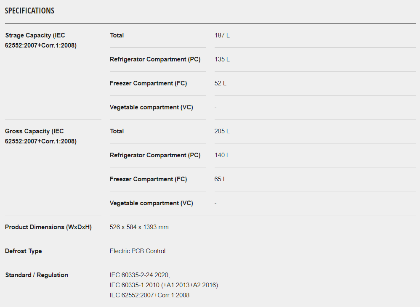Image resolution: width=420 pixels, height=307 pixels.
Task: Select the 52 L freezer value
Action: [x=220, y=83]
